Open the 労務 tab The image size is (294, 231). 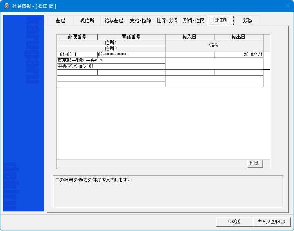(247, 21)
